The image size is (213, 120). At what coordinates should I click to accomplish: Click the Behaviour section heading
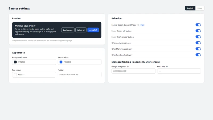point(117,18)
